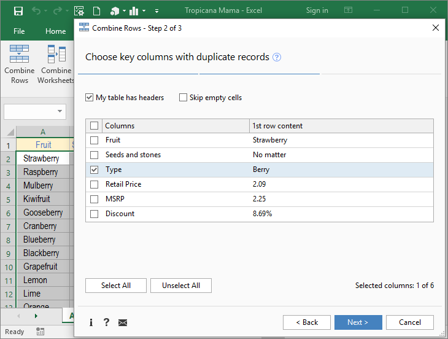Viewport: 448px width, 339px height.
Task: Open the chart icon dropdown arrow
Action: 144,11
